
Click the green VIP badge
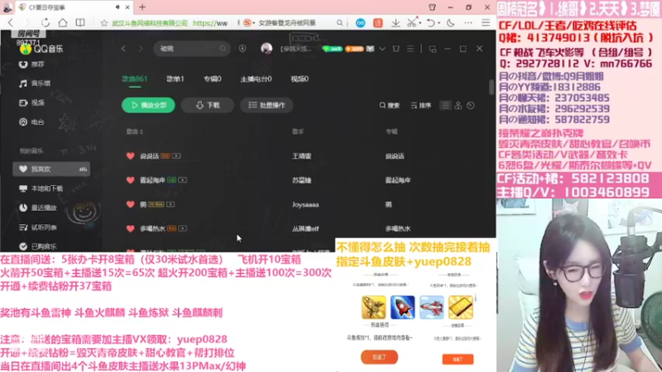click(x=333, y=49)
